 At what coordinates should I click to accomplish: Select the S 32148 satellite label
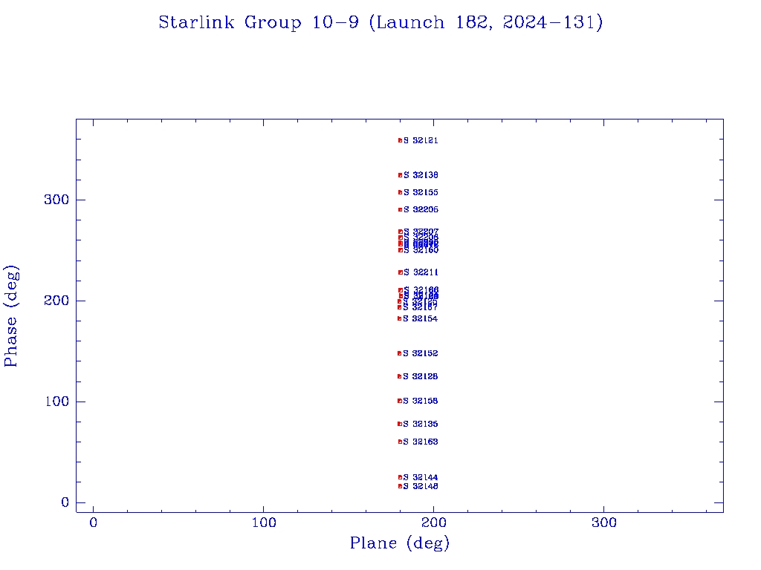tap(421, 486)
